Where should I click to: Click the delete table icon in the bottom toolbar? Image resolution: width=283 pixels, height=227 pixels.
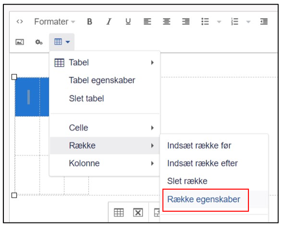click(138, 213)
